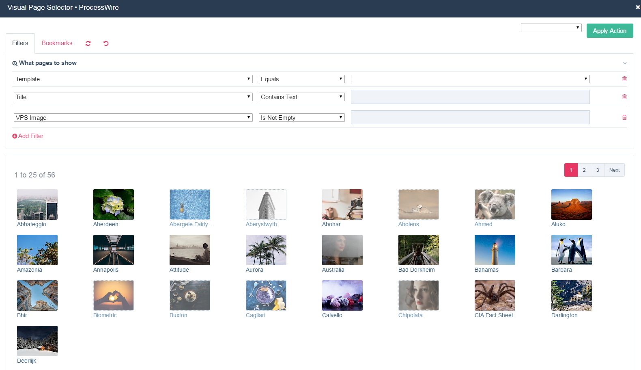Click the Deerlijk page title

[27, 361]
